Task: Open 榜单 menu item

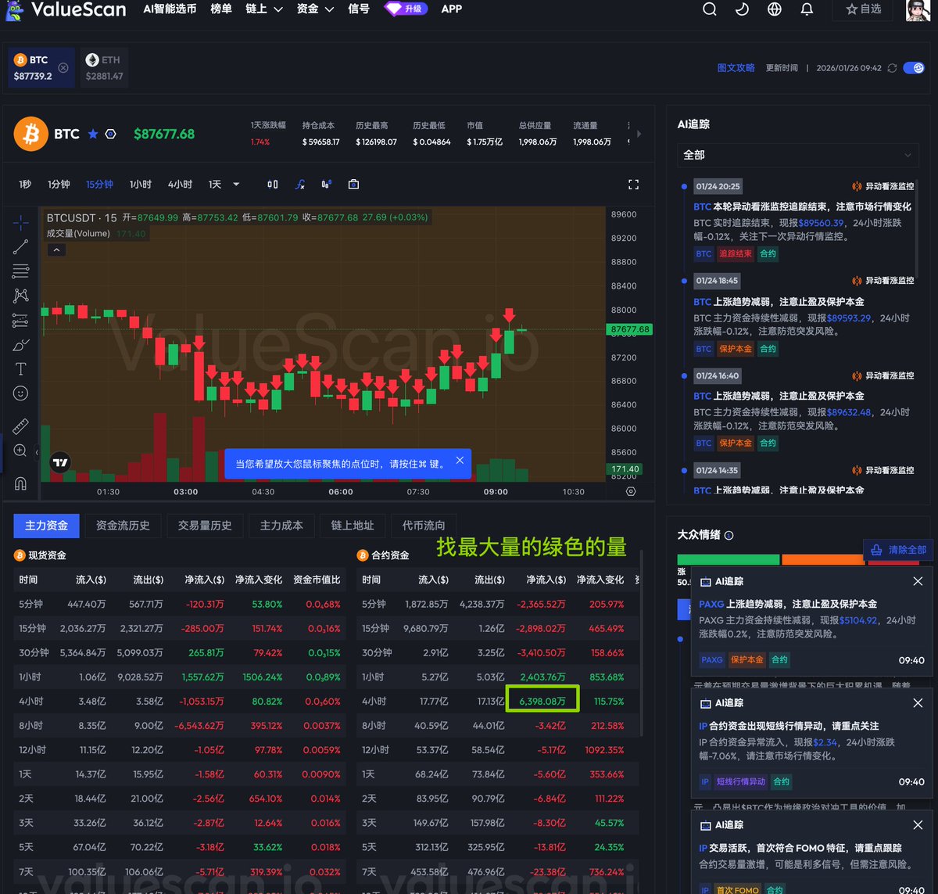Action: coord(221,9)
